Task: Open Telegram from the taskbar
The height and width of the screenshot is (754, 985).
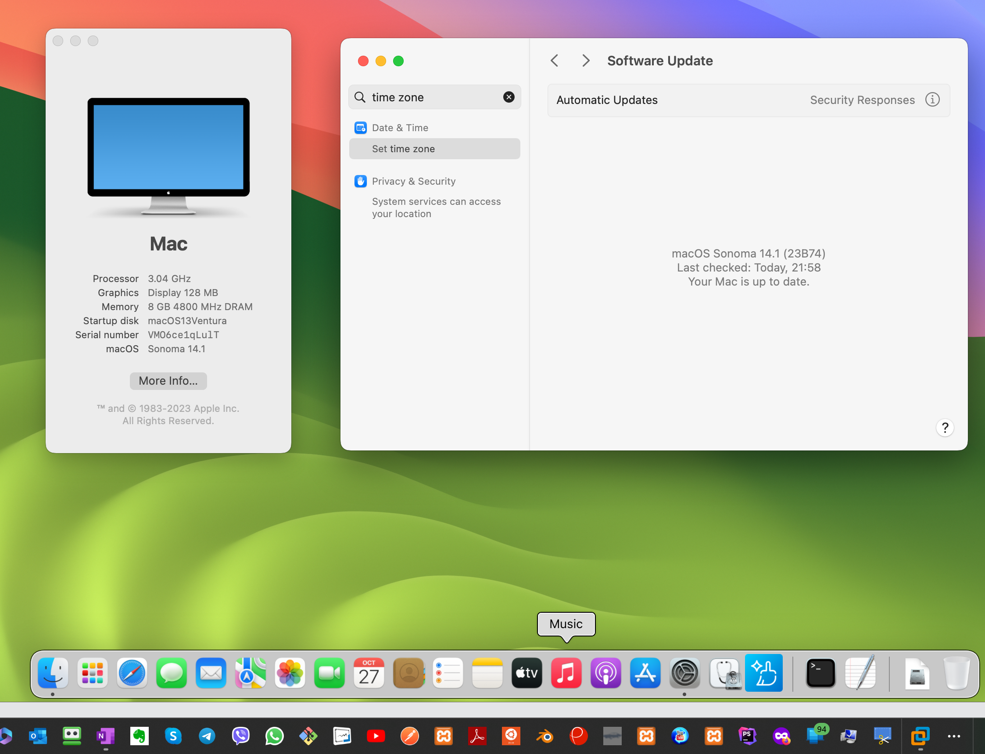Action: pos(207,736)
